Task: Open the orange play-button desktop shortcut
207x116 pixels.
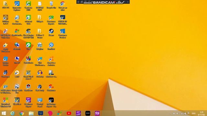Action: [17, 72]
